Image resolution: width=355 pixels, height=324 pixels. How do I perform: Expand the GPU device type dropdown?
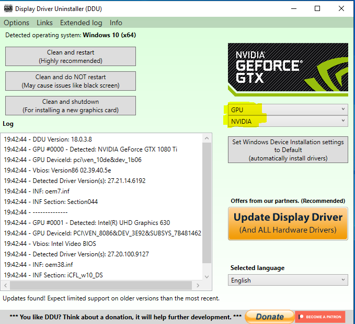pos(288,109)
